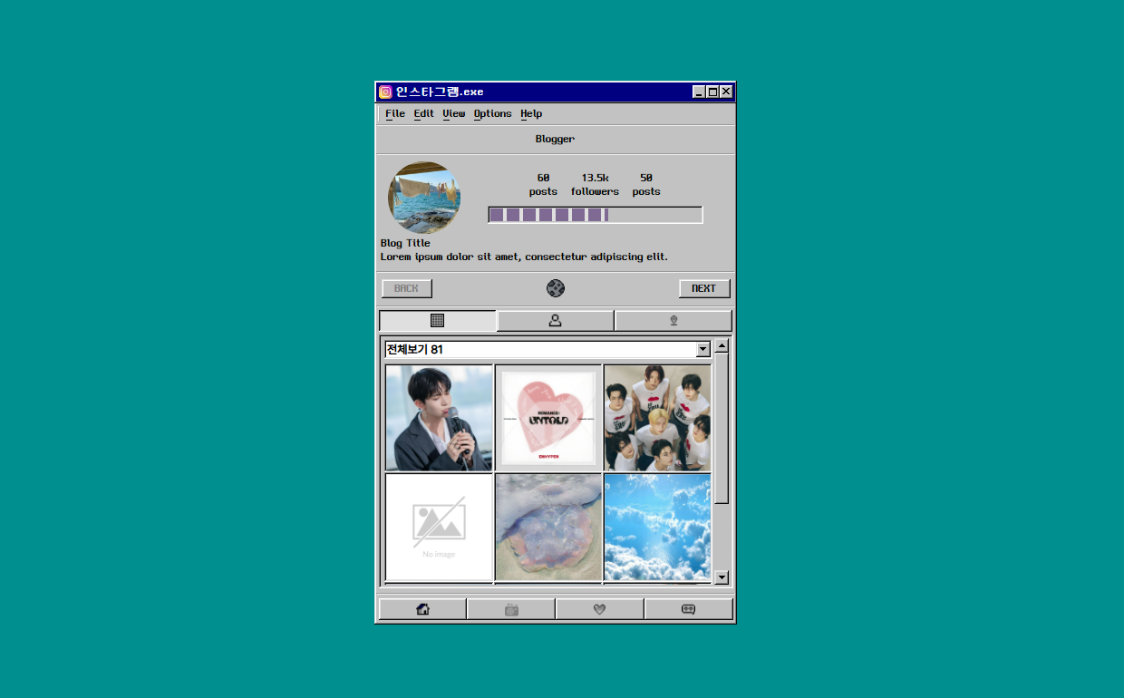Close the 인스타그램.exe window
Screen dimensions: 1124x698
(726, 92)
